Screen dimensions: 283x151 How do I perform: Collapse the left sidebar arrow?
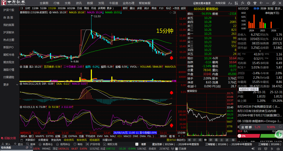[18, 57]
